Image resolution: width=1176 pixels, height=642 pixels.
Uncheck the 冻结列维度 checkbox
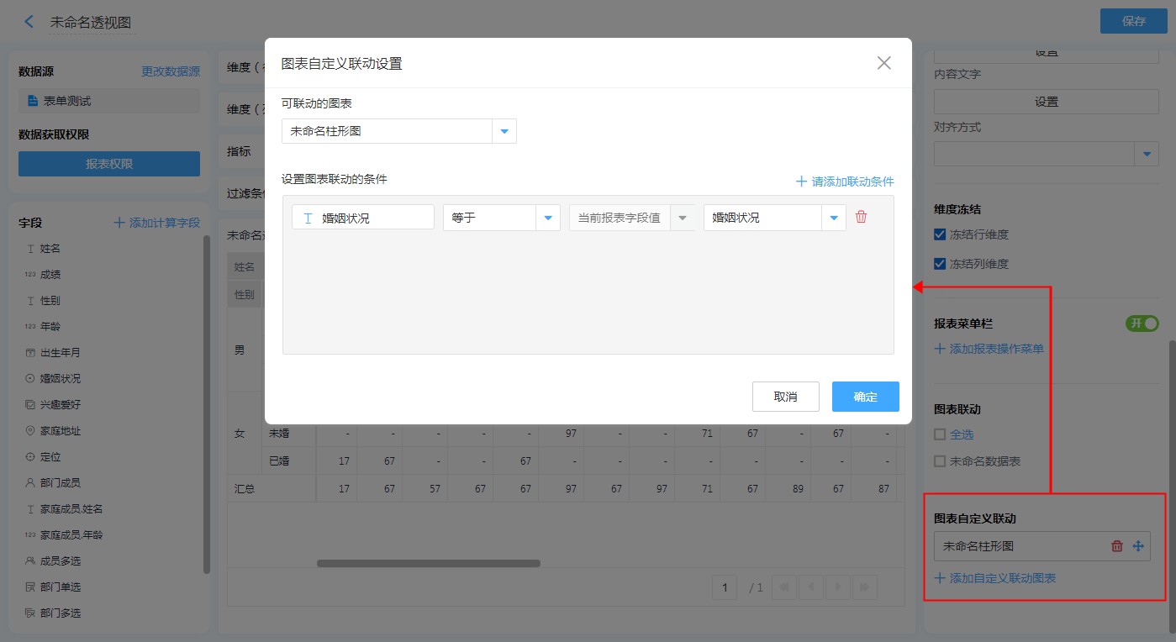coord(940,264)
